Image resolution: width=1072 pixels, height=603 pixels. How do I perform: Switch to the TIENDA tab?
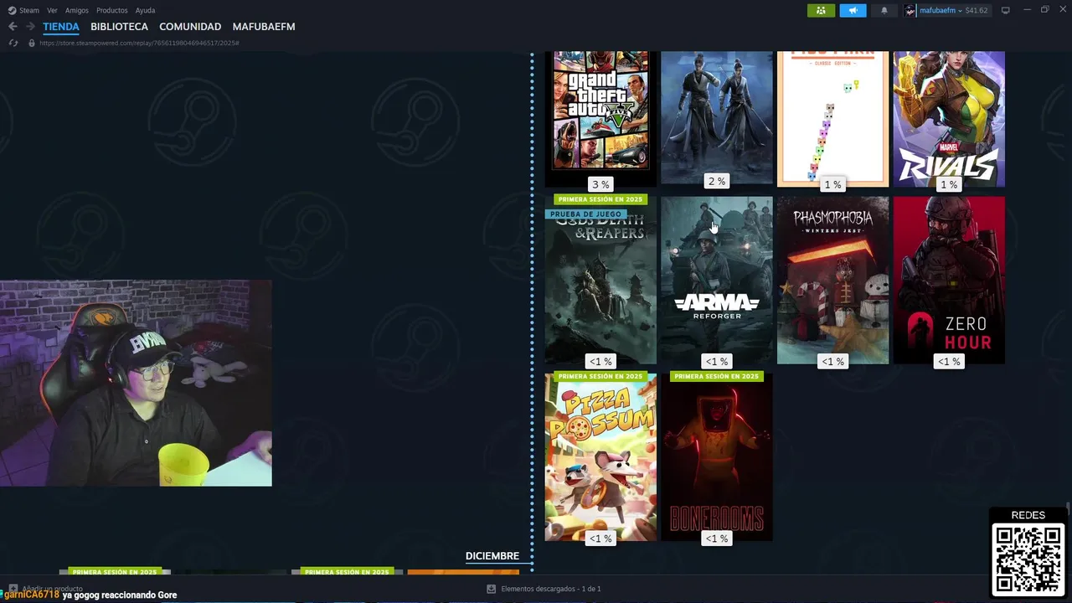click(x=61, y=27)
